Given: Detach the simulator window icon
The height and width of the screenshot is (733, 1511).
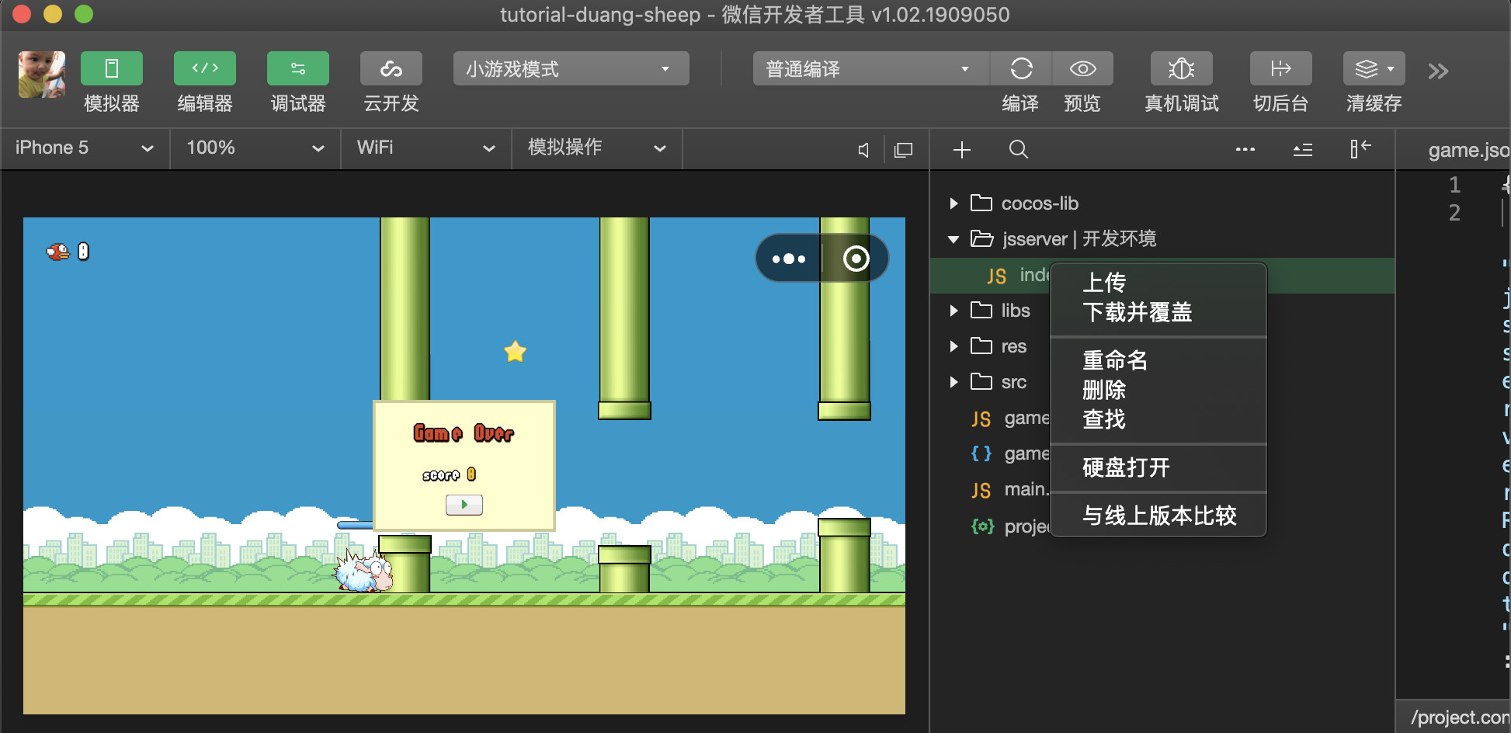Looking at the screenshot, I should 903,150.
